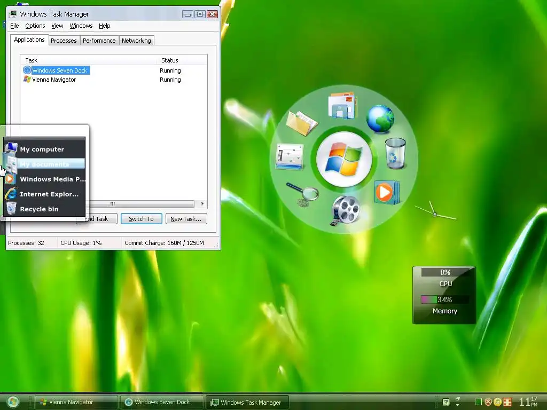Click the analog clock gadget on the desktop
This screenshot has width=547, height=410.
click(x=435, y=214)
